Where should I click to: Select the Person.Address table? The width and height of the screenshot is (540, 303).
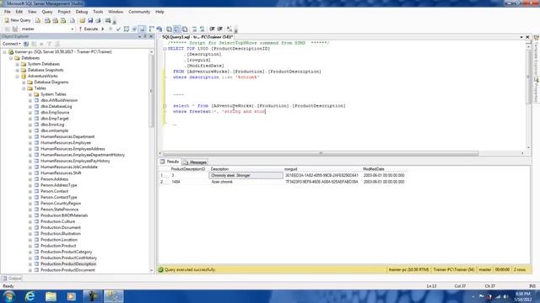pos(54,179)
